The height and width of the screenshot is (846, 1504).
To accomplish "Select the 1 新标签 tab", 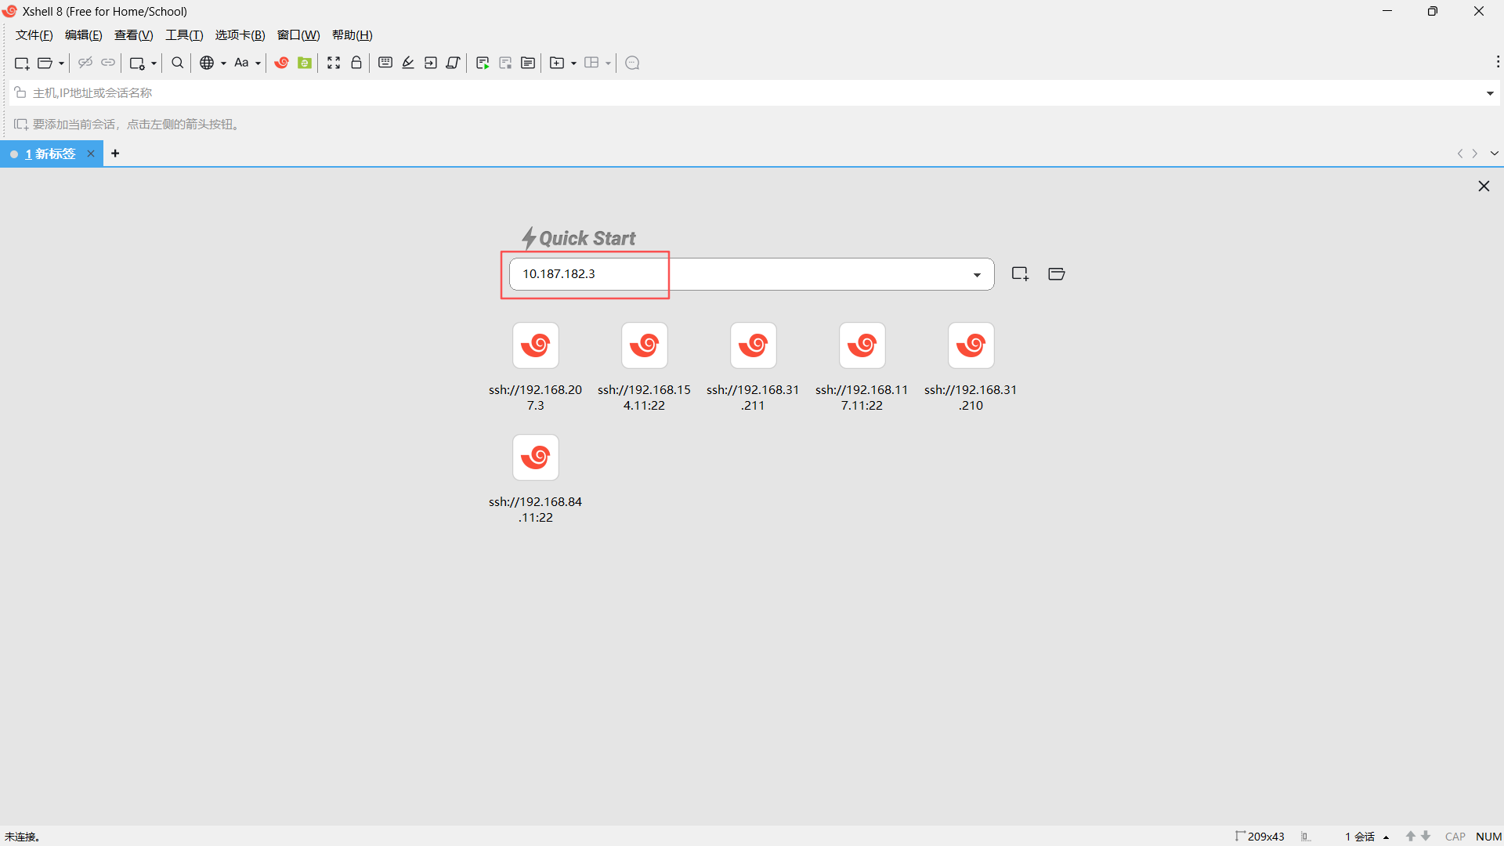I will coord(50,154).
